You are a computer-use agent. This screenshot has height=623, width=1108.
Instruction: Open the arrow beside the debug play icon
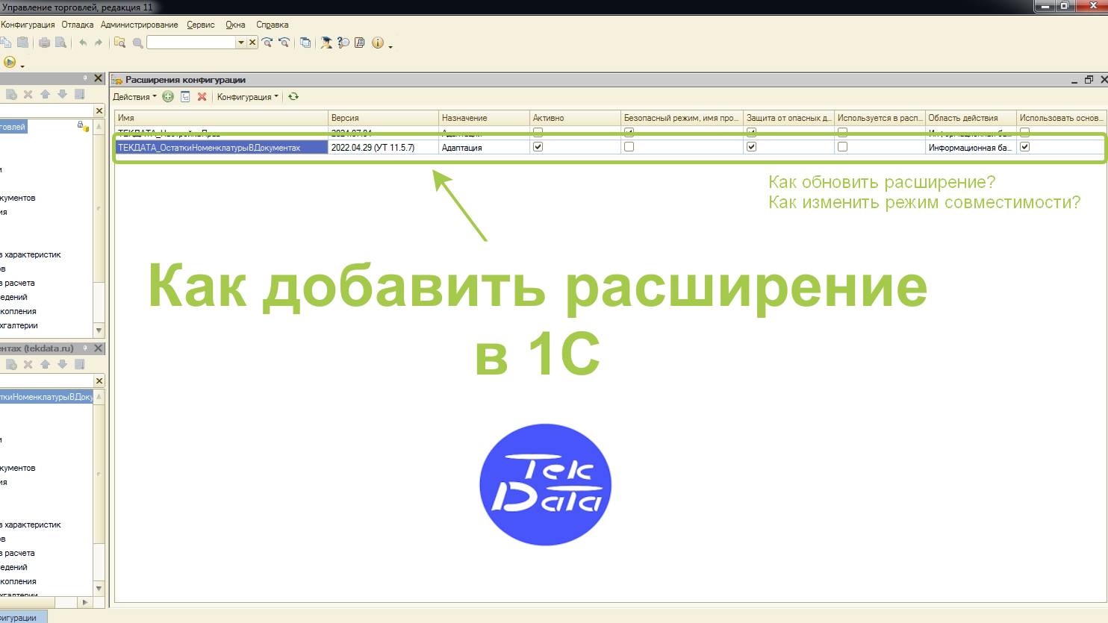[22, 66]
